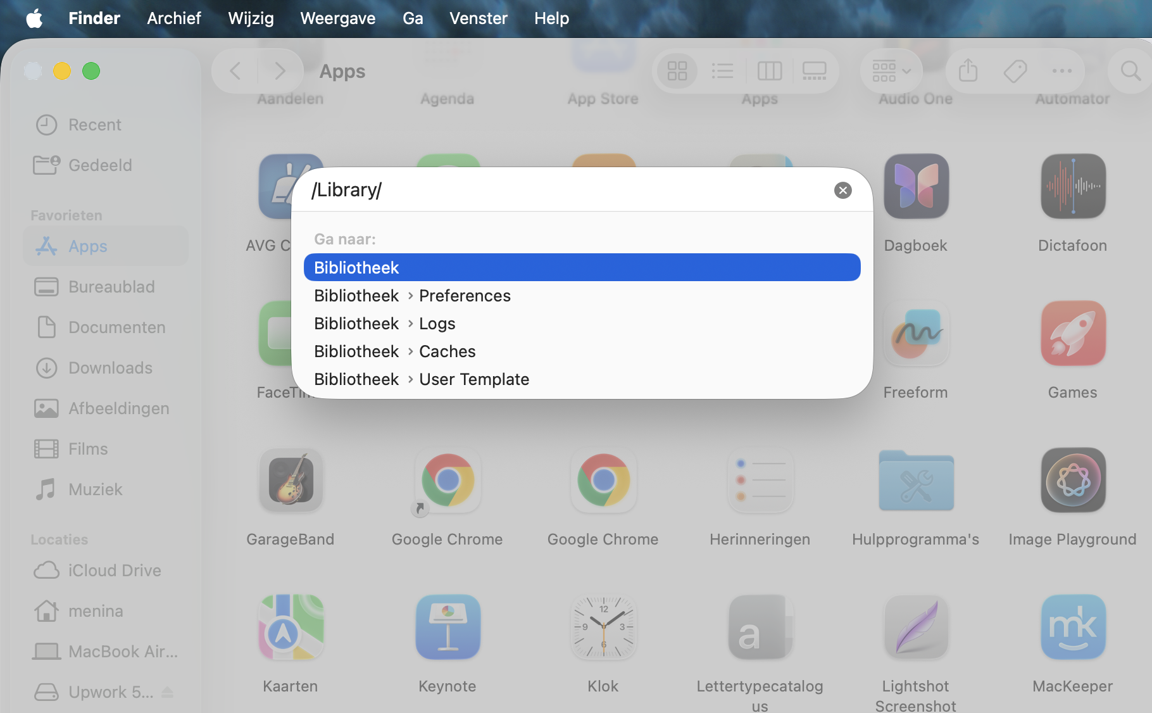Open Freeform
This screenshot has height=713, width=1152.
(x=915, y=334)
